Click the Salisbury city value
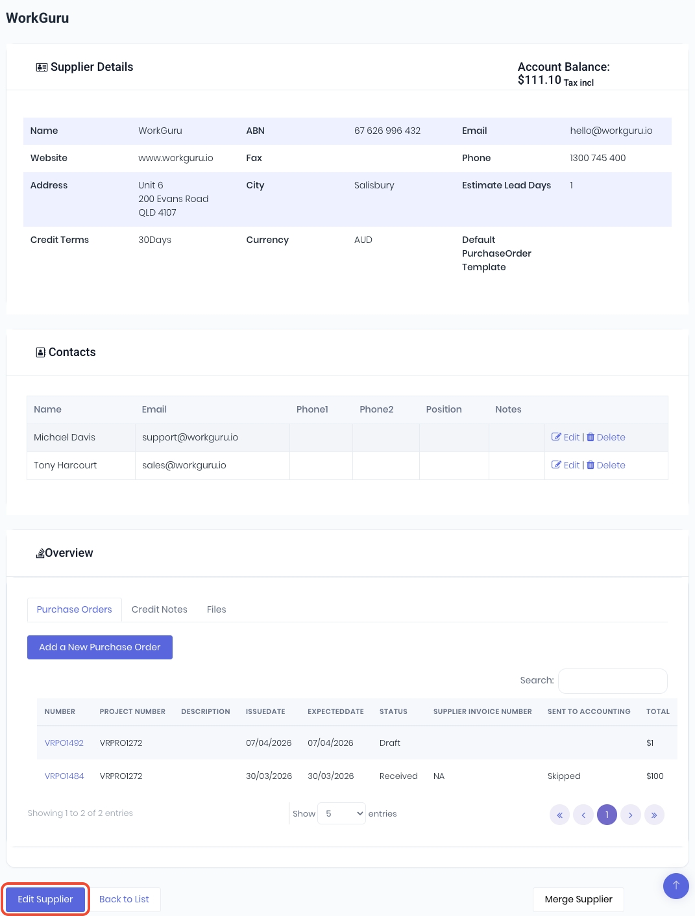 pyautogui.click(x=374, y=185)
